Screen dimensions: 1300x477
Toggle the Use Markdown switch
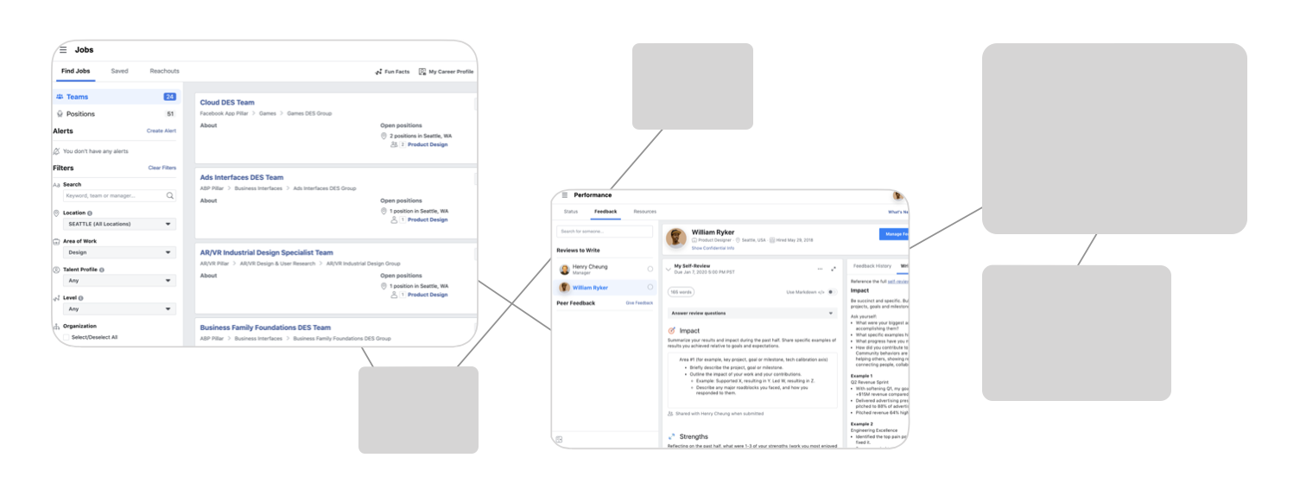(x=831, y=292)
